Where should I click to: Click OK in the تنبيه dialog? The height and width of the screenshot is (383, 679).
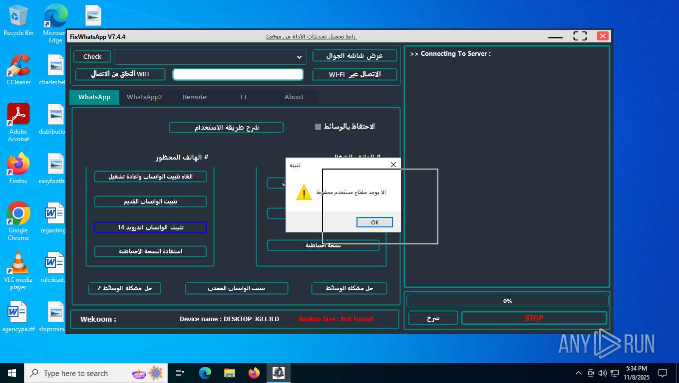(375, 222)
